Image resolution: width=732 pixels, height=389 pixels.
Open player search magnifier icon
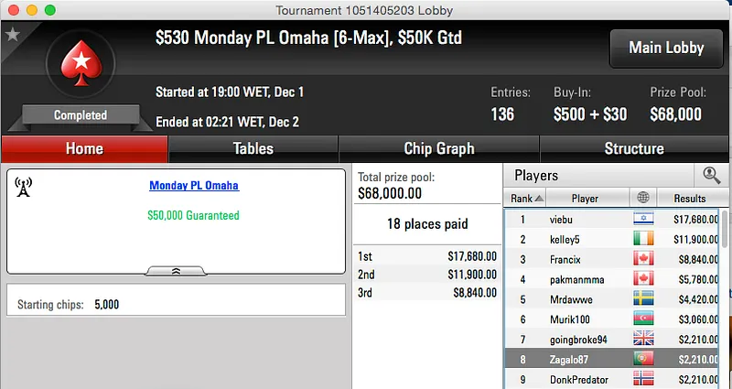(x=711, y=175)
